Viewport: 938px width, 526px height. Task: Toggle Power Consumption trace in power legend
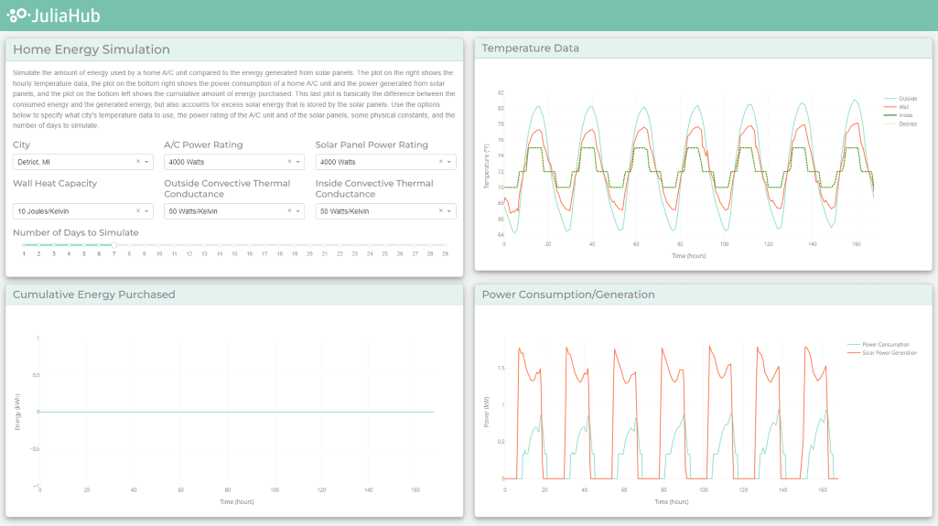click(887, 345)
